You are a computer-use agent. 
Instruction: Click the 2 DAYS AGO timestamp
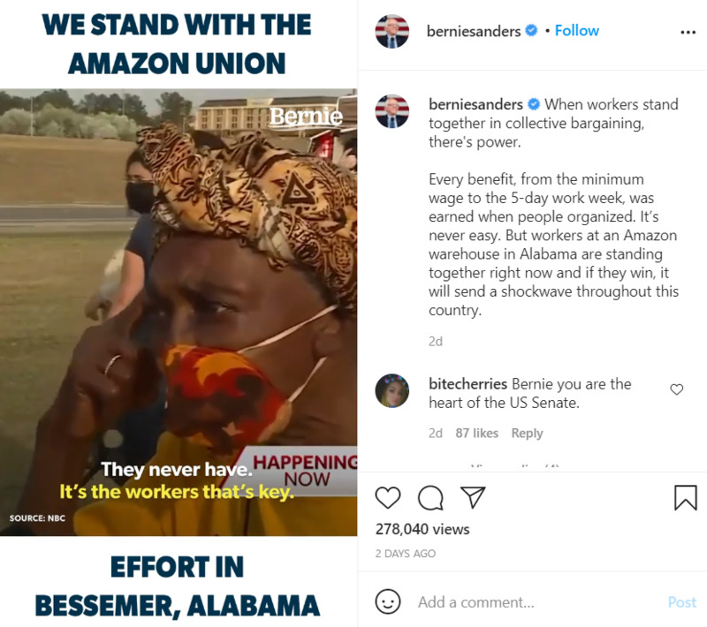click(406, 553)
